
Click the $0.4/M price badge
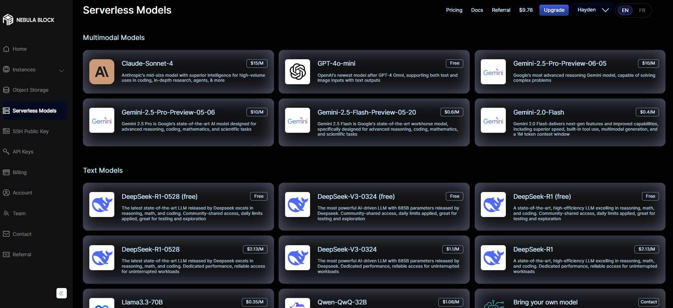click(x=647, y=112)
